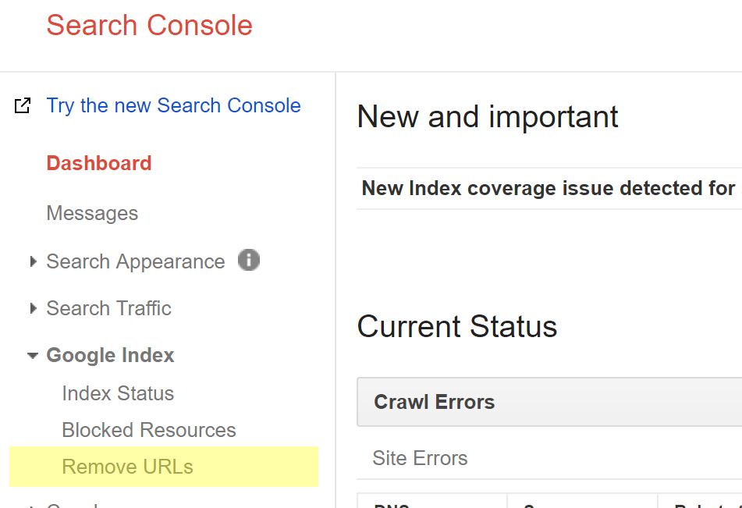Open New Index coverage issue message

point(549,188)
